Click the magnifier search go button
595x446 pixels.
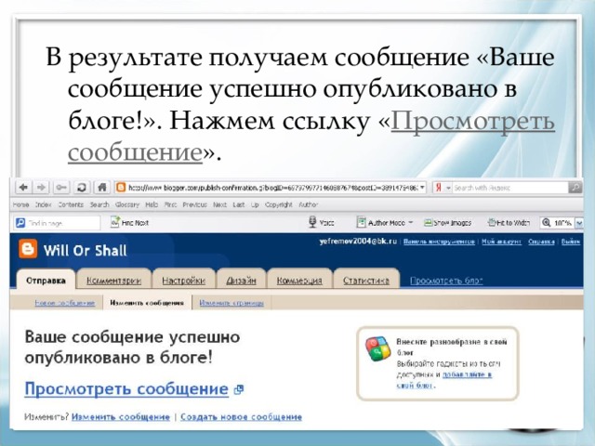575,188
